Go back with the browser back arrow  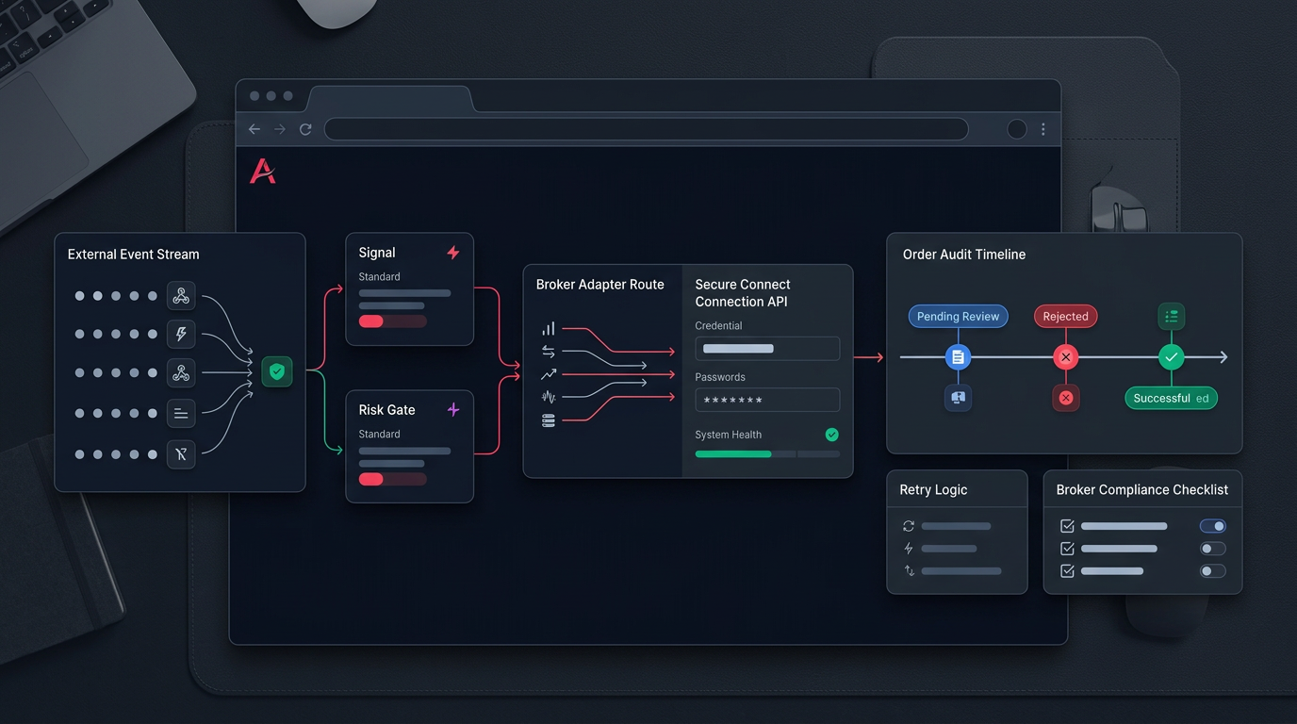pos(254,129)
